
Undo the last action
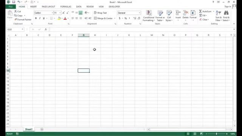19,2
